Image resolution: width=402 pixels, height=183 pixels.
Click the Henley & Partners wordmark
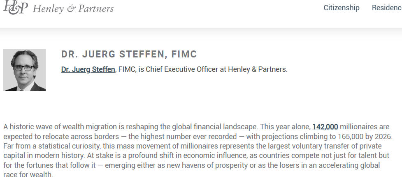click(73, 9)
